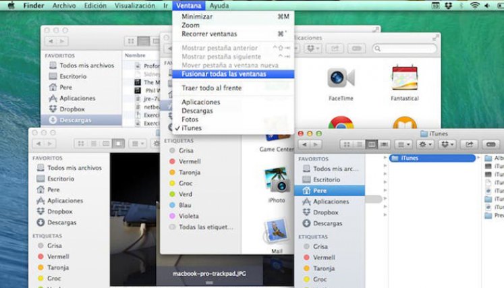Image resolution: width=504 pixels, height=288 pixels.
Task: Switch to the Fotos window via the menu
Action: (x=233, y=119)
